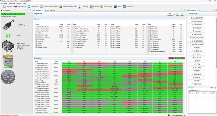Click the gray RSVD legend swatch

click(x=183, y=58)
